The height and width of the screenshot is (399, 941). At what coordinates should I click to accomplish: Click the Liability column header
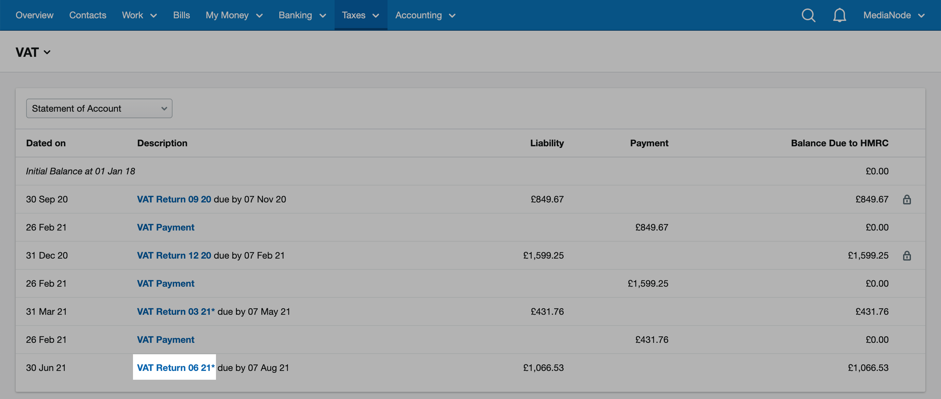tap(547, 143)
